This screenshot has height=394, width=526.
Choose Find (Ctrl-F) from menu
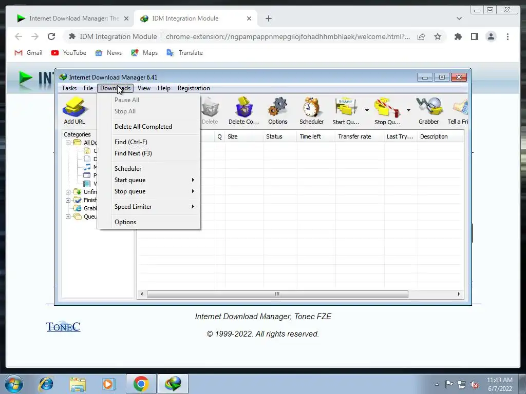coord(148,142)
